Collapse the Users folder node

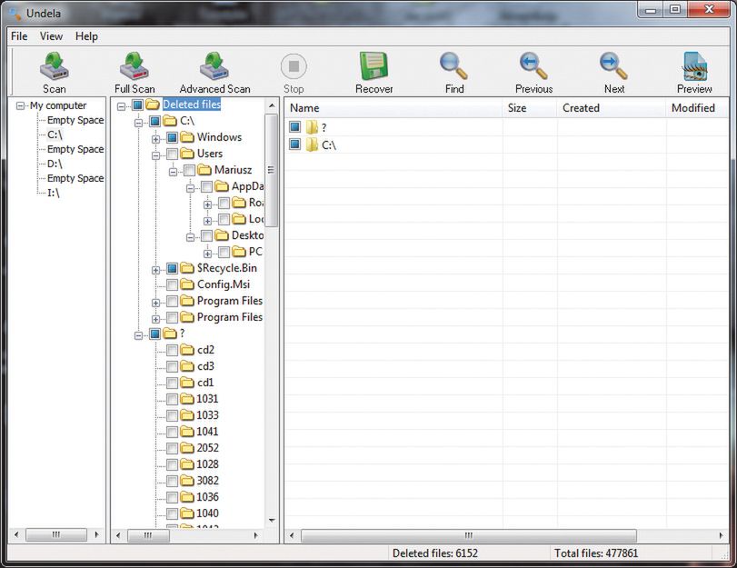point(156,154)
